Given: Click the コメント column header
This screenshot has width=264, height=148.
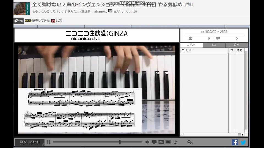Looking at the screenshot, I should click(x=204, y=50).
